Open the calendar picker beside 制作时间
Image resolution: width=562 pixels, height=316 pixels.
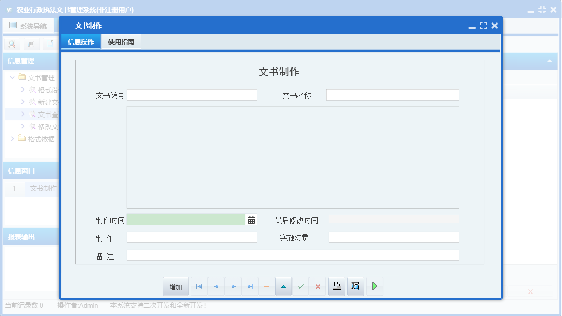(250, 219)
